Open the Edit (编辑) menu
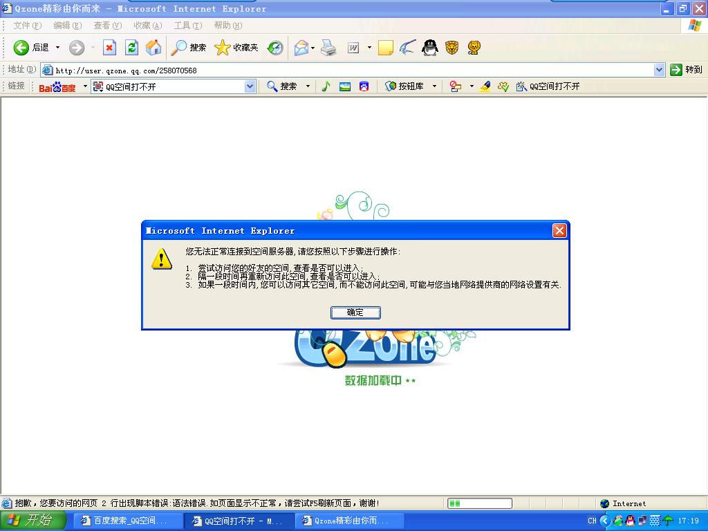 pos(67,26)
